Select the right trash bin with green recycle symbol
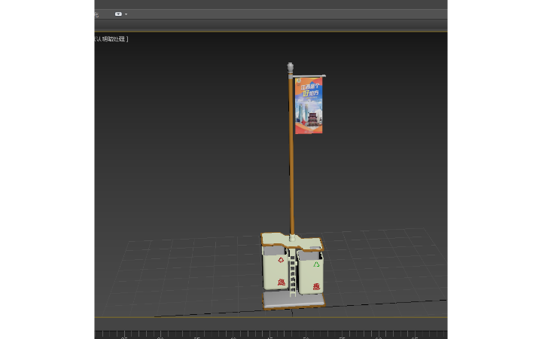542x339 pixels. pos(310,273)
